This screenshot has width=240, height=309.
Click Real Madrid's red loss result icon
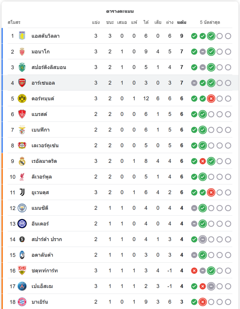click(x=203, y=161)
